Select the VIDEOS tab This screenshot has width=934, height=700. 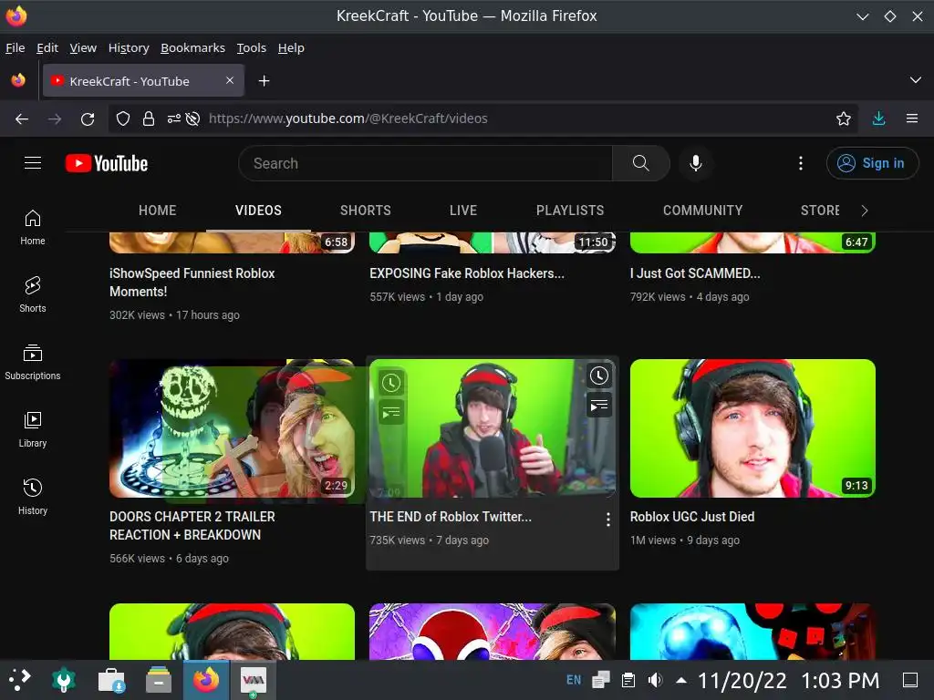258,211
